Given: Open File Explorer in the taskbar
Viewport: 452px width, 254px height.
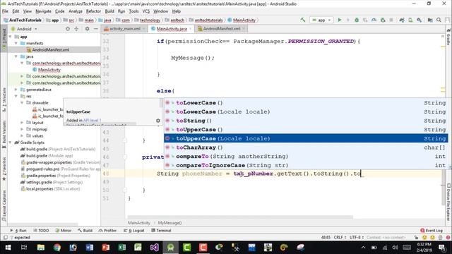Looking at the screenshot, I should point(41,248).
